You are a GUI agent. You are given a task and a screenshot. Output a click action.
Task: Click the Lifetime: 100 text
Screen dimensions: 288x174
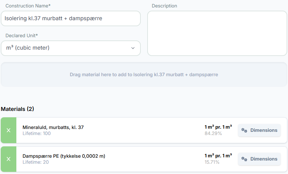pyautogui.click(x=37, y=133)
